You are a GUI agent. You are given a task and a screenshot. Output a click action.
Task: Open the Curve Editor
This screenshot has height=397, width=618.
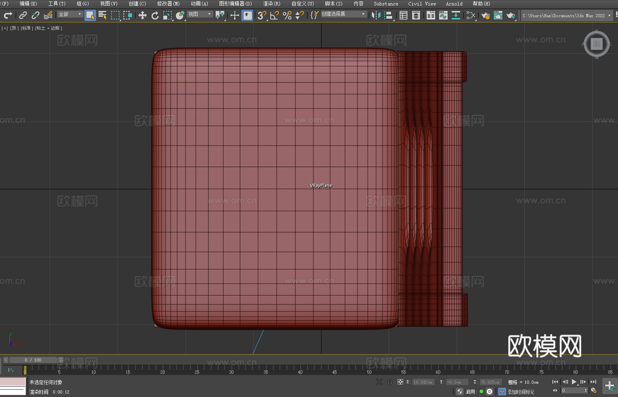tap(443, 15)
